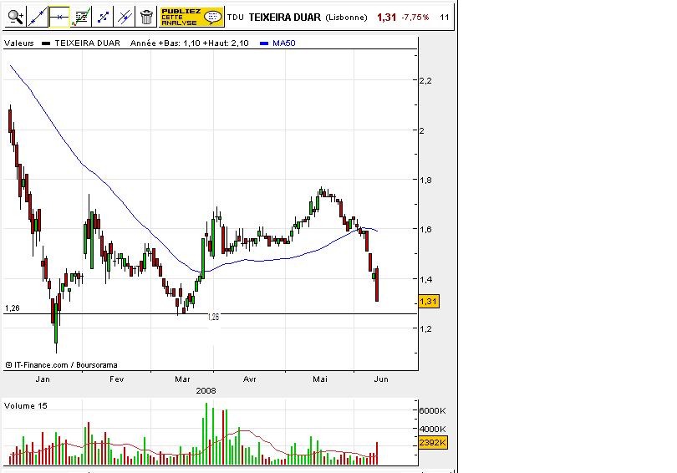Viewport: 677px width, 473px height.
Task: Click the 1,8 price axis label
Action: click(425, 180)
